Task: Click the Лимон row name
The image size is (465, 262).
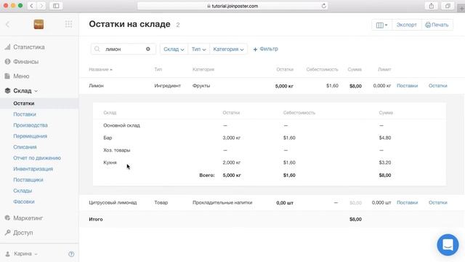Action: [96, 86]
